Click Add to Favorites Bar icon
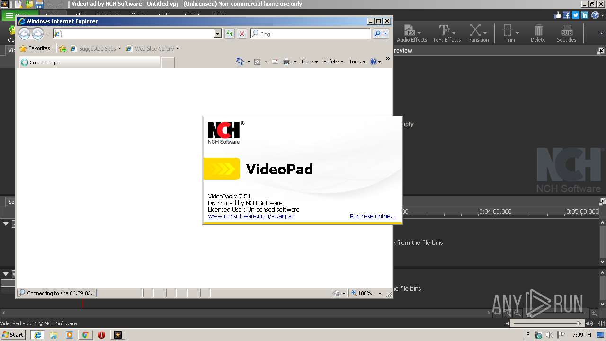 tap(62, 48)
